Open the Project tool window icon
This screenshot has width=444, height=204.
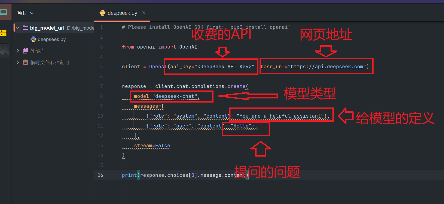pos(4,12)
